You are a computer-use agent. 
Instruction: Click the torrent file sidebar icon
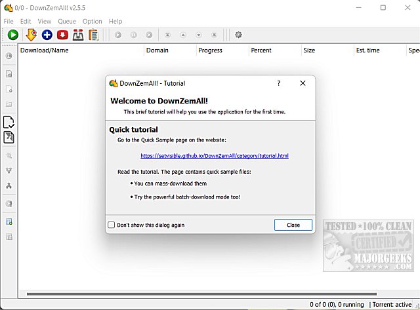[9, 138]
